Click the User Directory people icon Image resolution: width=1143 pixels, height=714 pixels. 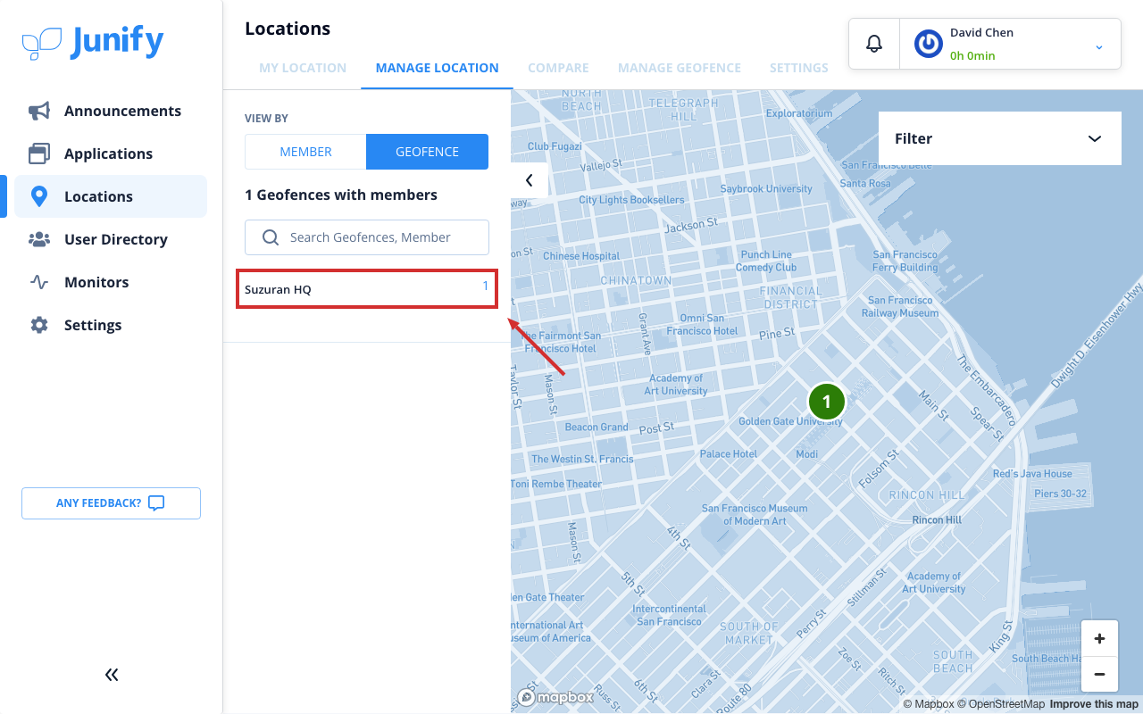point(39,239)
